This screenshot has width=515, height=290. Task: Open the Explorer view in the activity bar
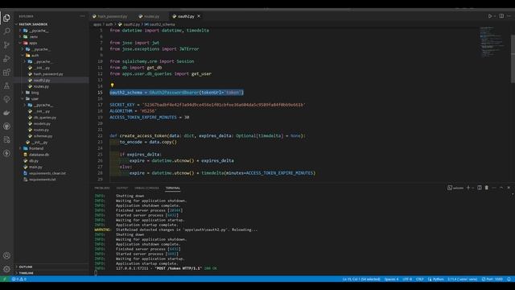pos(6,18)
